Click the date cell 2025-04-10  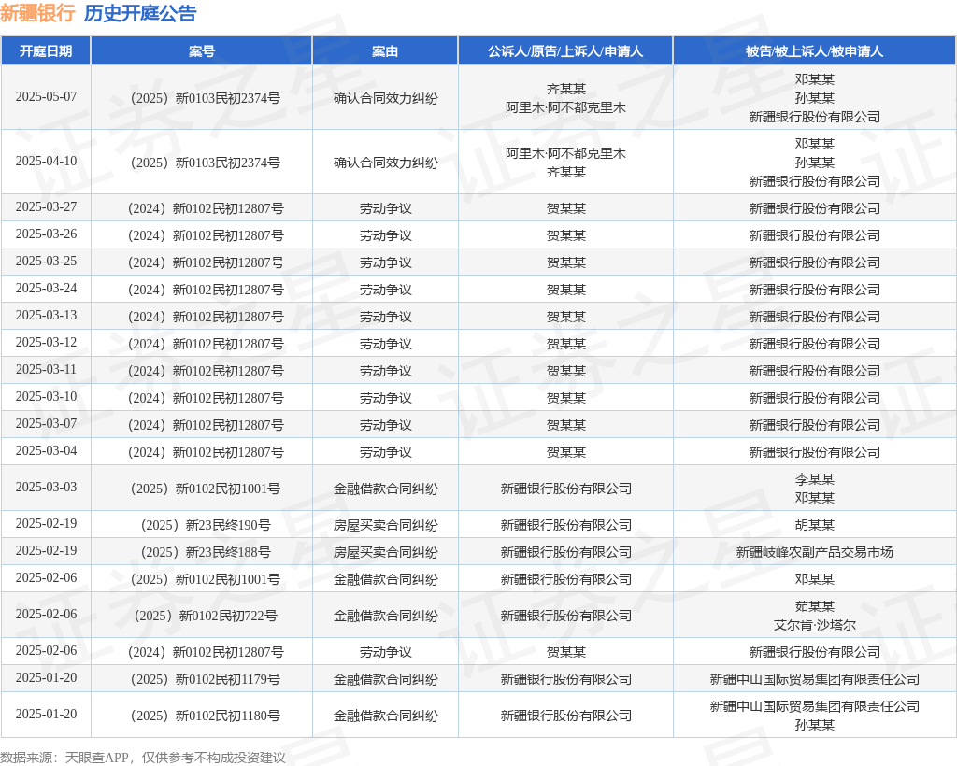tap(47, 161)
